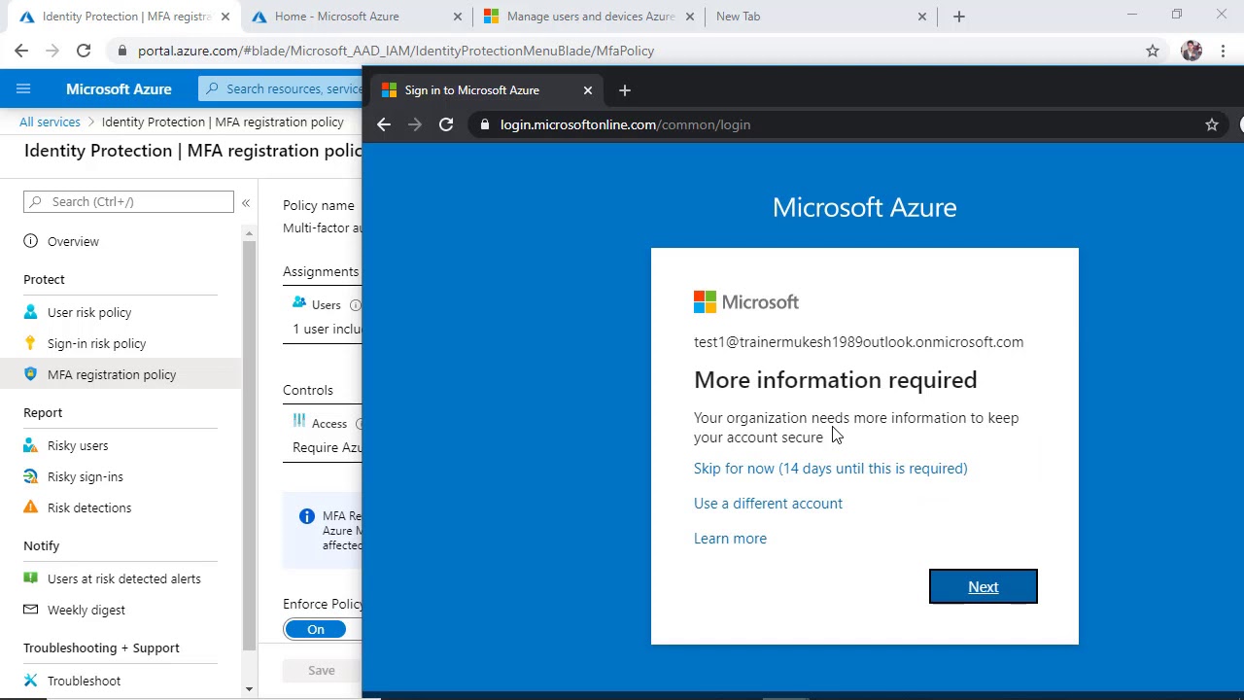The image size is (1244, 700).
Task: Click the Microsoft Azure portal home title
Action: (x=119, y=88)
